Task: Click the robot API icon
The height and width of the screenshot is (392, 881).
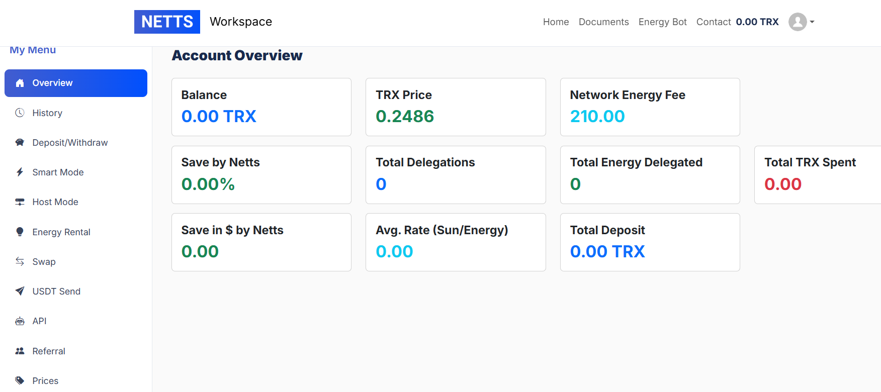Action: [20, 321]
